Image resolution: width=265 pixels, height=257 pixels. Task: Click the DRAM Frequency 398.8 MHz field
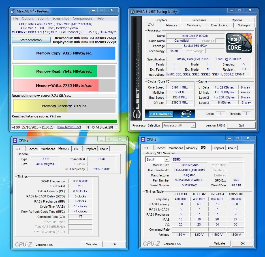click(80, 181)
